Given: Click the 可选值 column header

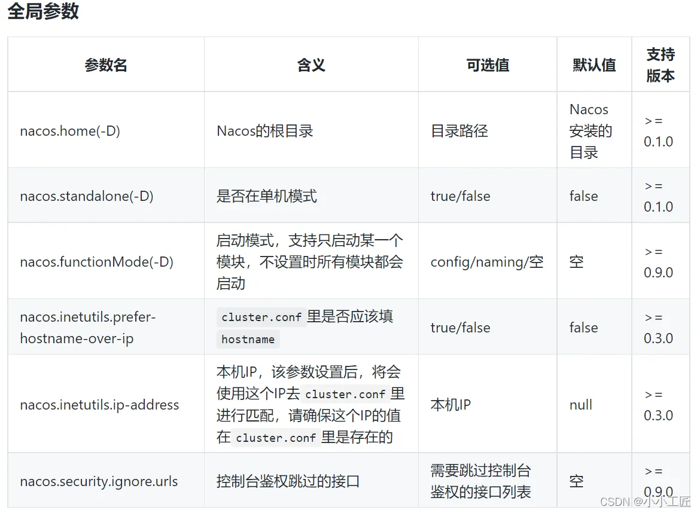Looking at the screenshot, I should pos(488,65).
